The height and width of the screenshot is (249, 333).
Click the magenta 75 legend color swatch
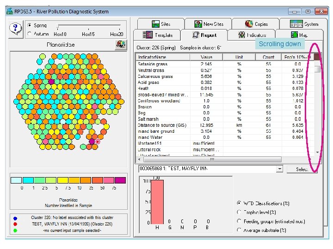(x=120, y=180)
